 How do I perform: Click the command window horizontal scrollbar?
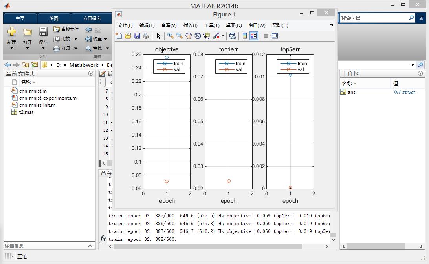[x=207, y=246]
